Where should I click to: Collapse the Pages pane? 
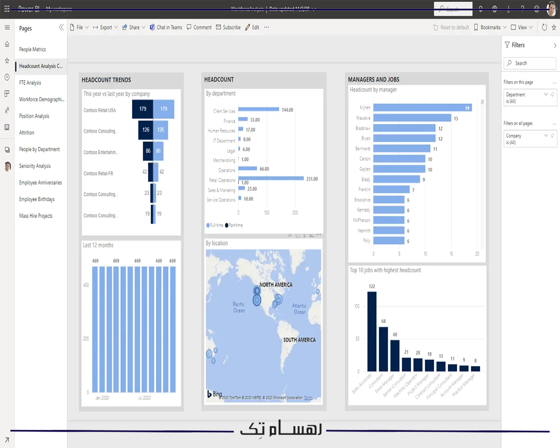[61, 28]
